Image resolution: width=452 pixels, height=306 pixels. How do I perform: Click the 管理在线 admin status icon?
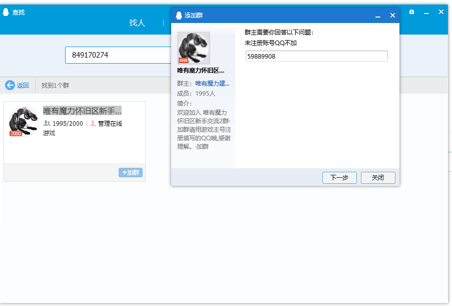93,123
